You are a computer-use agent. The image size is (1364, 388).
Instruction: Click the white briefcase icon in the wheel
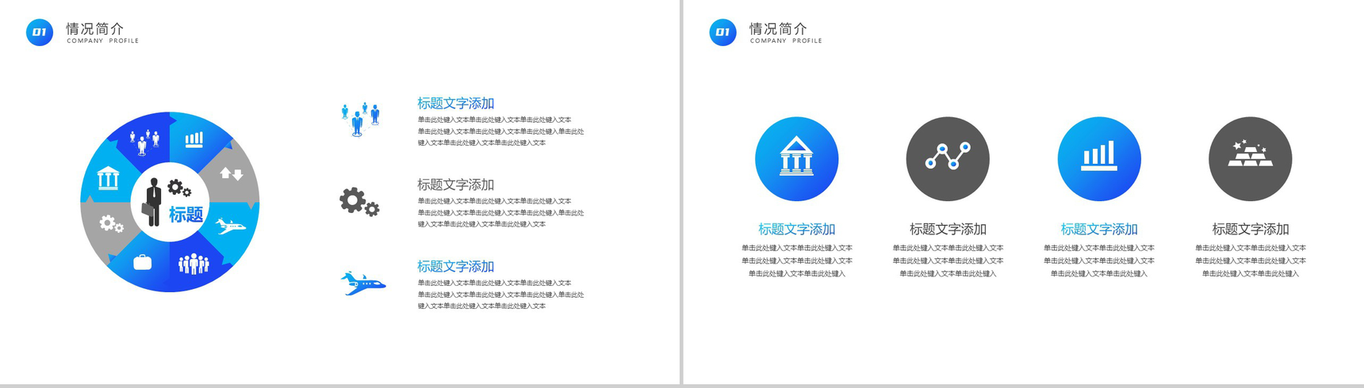pos(143,262)
